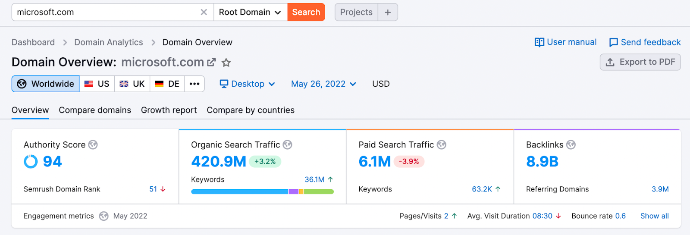Switch to UK database
Image resolution: width=690 pixels, height=235 pixels.
(x=132, y=84)
